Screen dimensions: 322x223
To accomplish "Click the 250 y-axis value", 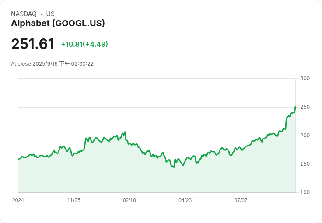I will click(305, 107).
